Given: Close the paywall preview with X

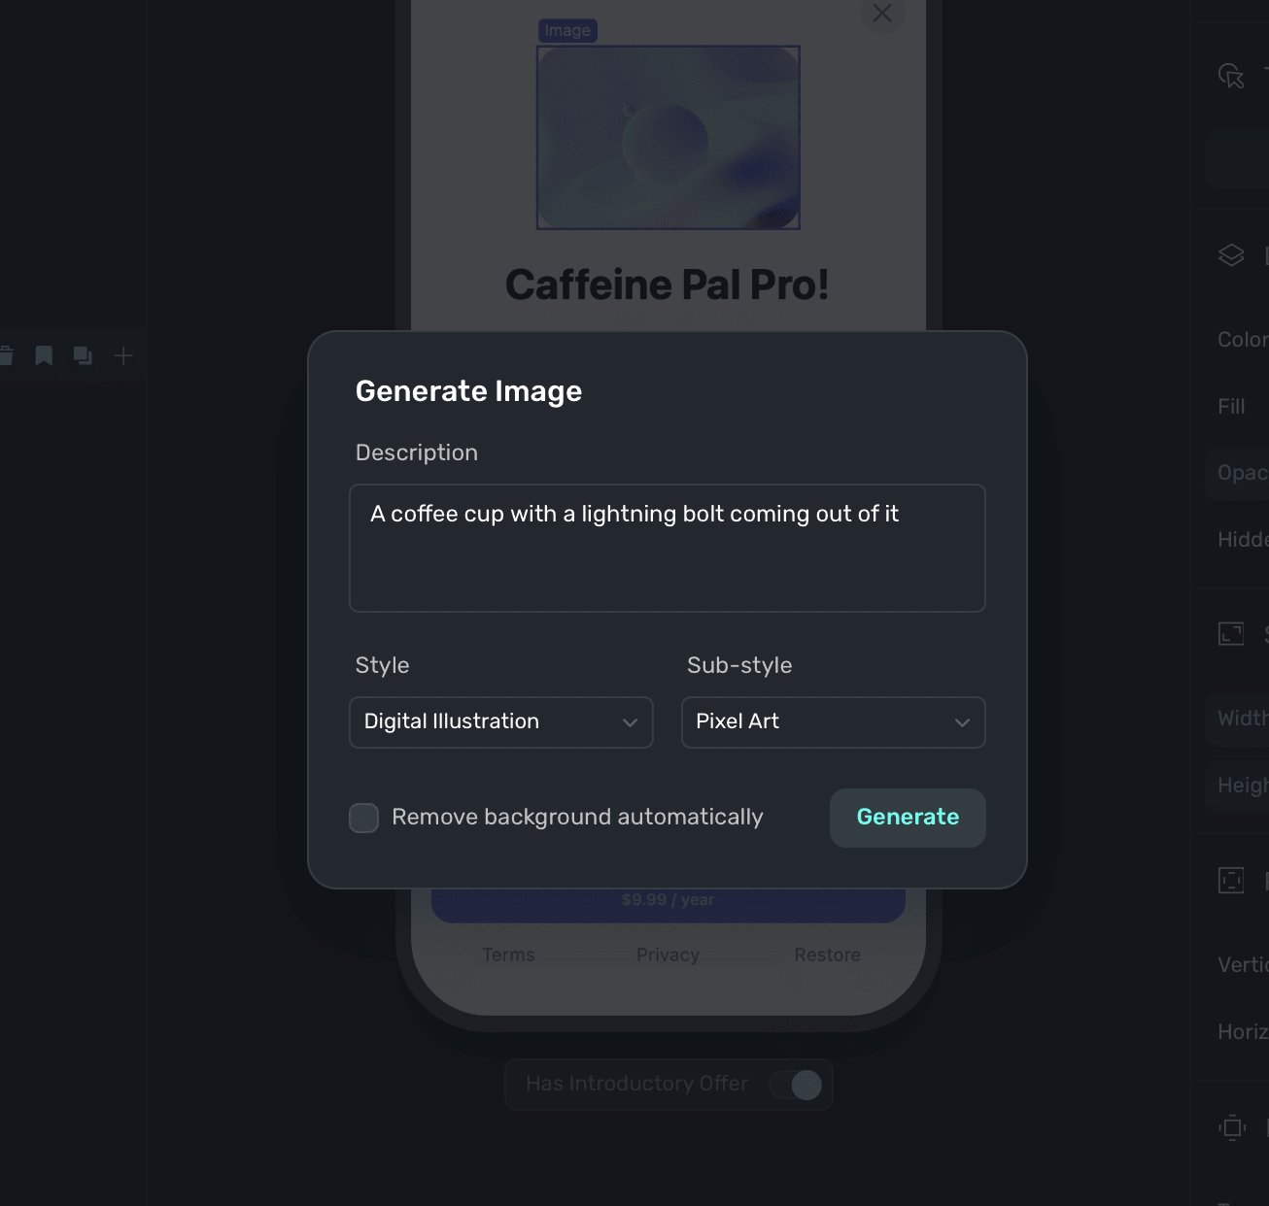Looking at the screenshot, I should (x=882, y=14).
